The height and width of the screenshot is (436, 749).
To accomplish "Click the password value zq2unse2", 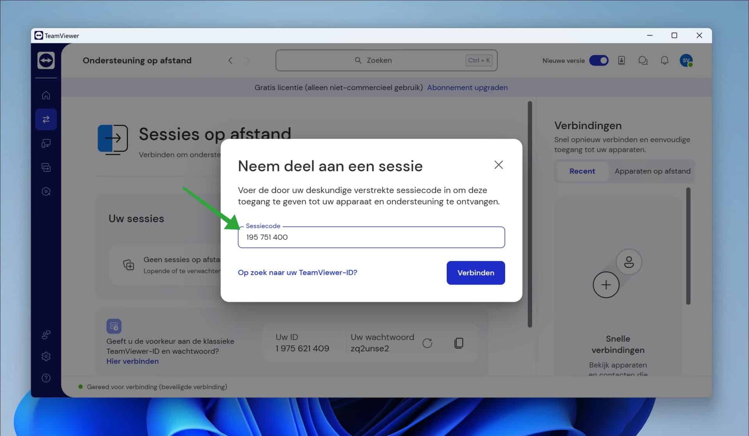I will click(369, 348).
